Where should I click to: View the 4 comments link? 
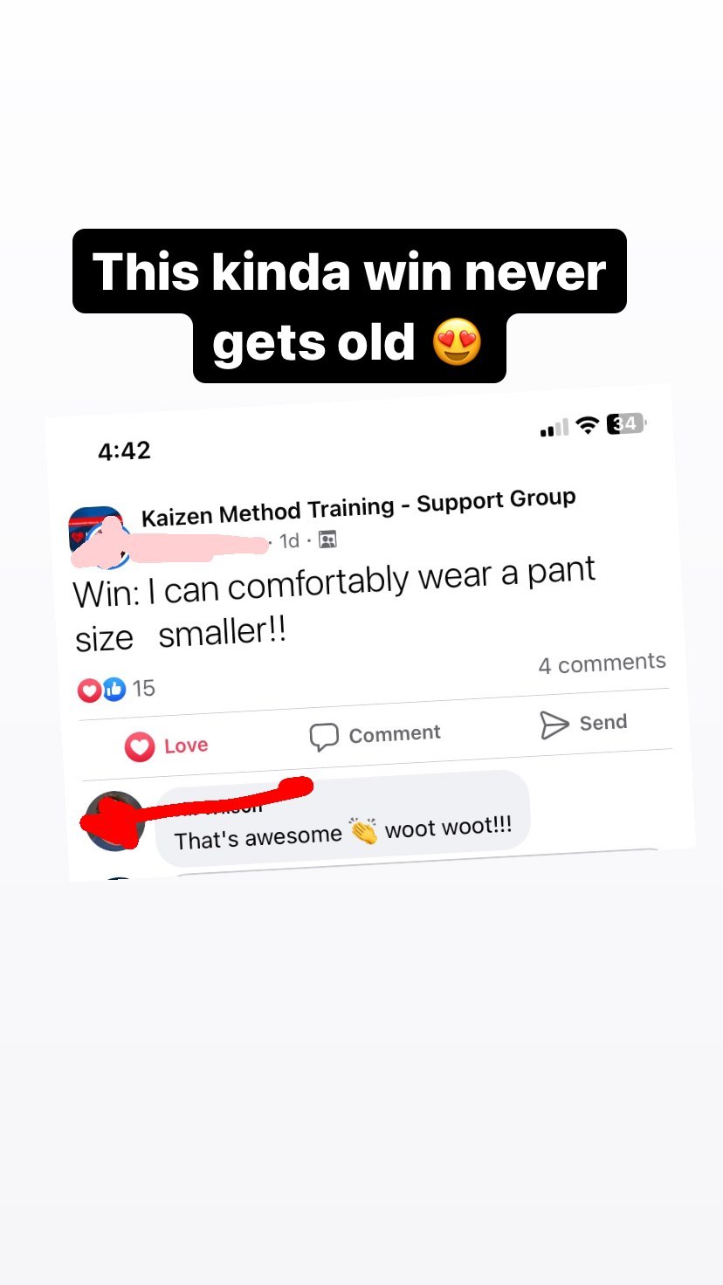tap(602, 663)
